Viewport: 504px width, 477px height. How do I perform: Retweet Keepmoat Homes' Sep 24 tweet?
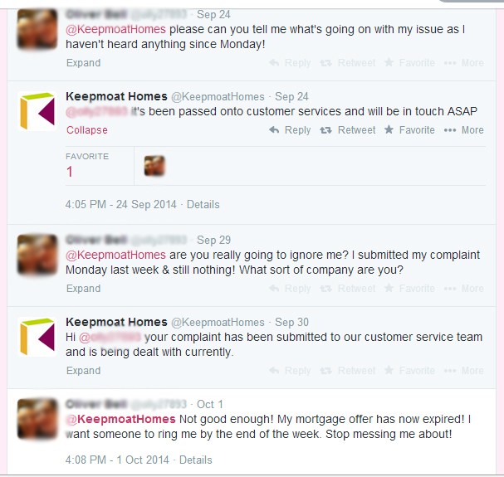coord(347,130)
